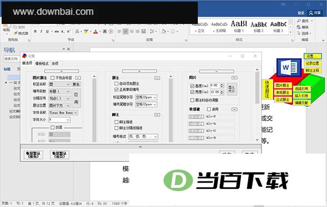327x207 pixels.
Task: Uncheck 正规章衔编号 checkbox
Action: (x=117, y=90)
